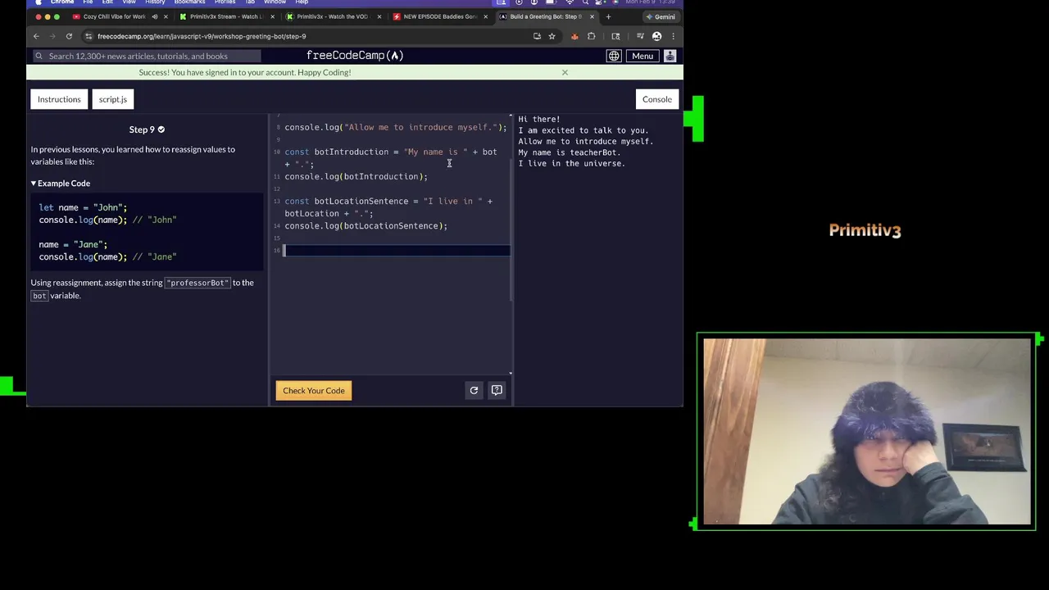Open the orange extension icon in toolbar
This screenshot has width=1049, height=590.
[574, 36]
